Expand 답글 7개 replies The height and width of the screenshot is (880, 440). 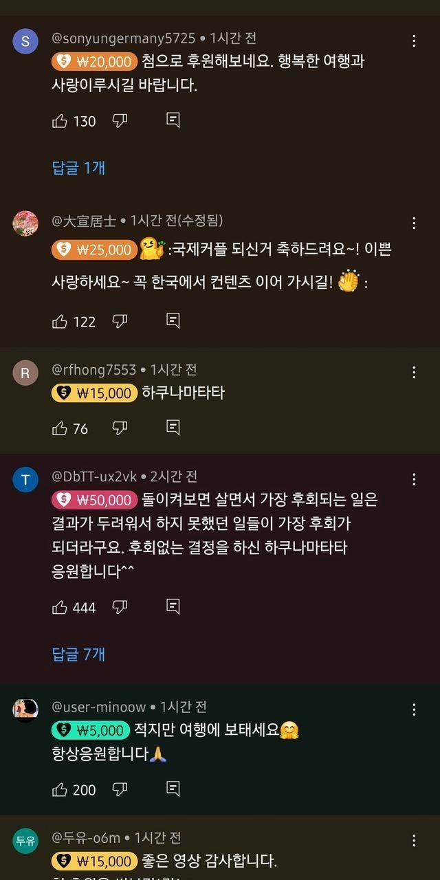[78, 654]
